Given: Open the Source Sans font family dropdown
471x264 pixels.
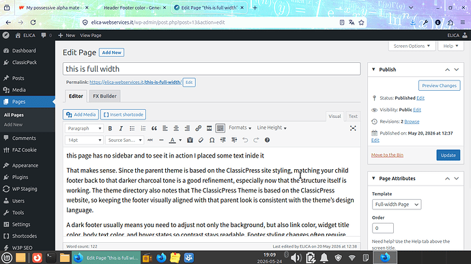Looking at the screenshot, I should [124, 140].
